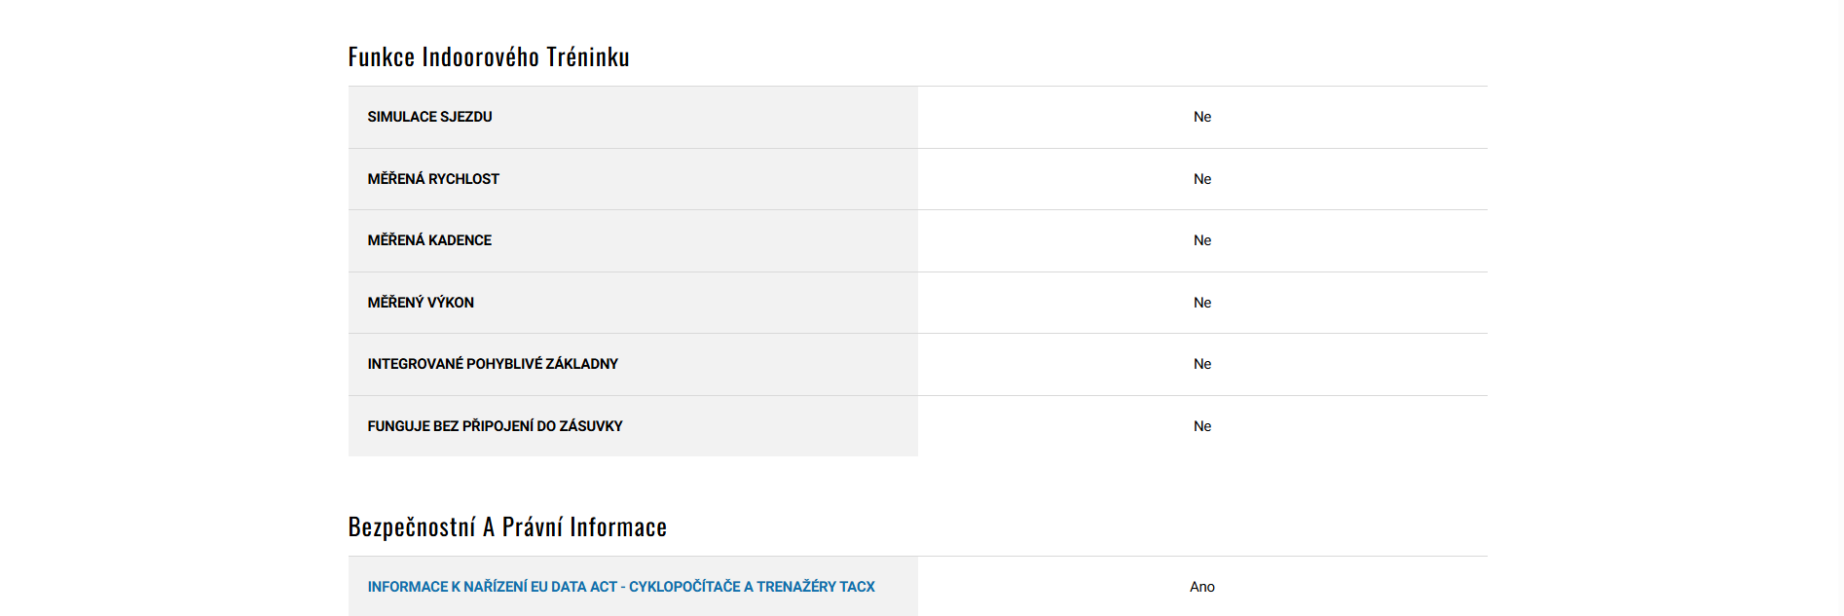The height and width of the screenshot is (616, 1844).
Task: Click the 'Ne' value for Simulace sjezdu
Action: [1202, 117]
